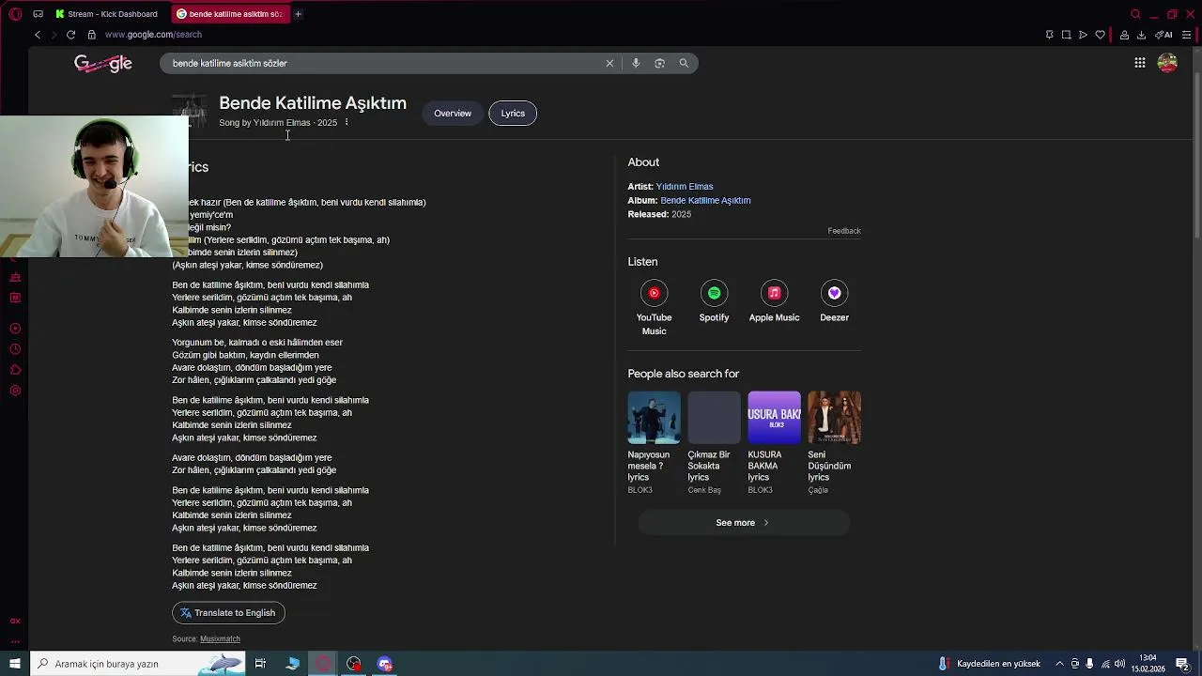Open Napıyosun mesela lyrics thumbnail

[654, 417]
